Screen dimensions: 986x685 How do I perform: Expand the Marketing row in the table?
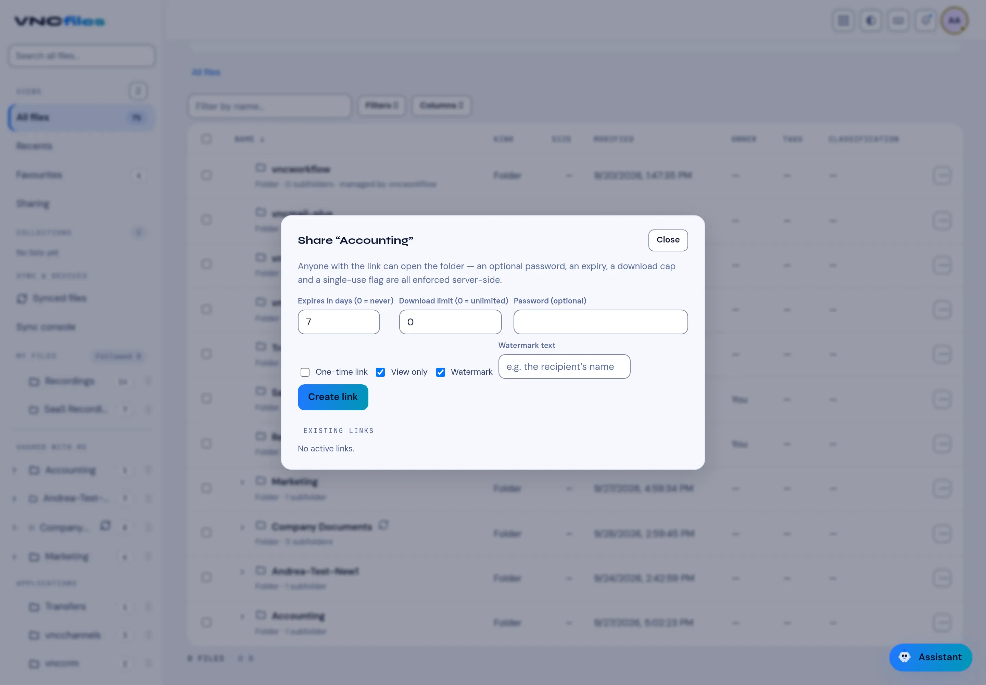point(242,482)
